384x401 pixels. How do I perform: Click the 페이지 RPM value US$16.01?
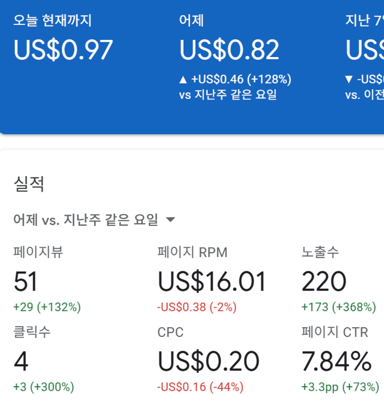point(212,281)
